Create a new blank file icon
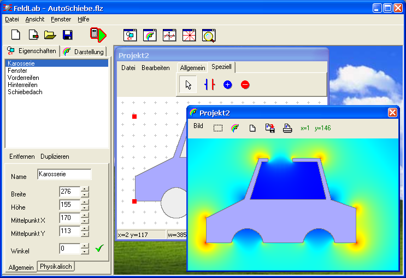406x278 pixels. pos(16,35)
